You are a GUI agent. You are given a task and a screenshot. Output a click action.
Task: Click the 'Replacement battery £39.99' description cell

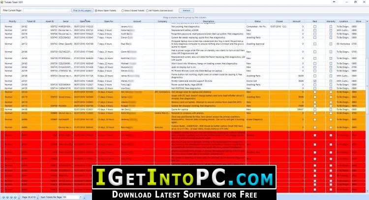click(208, 30)
